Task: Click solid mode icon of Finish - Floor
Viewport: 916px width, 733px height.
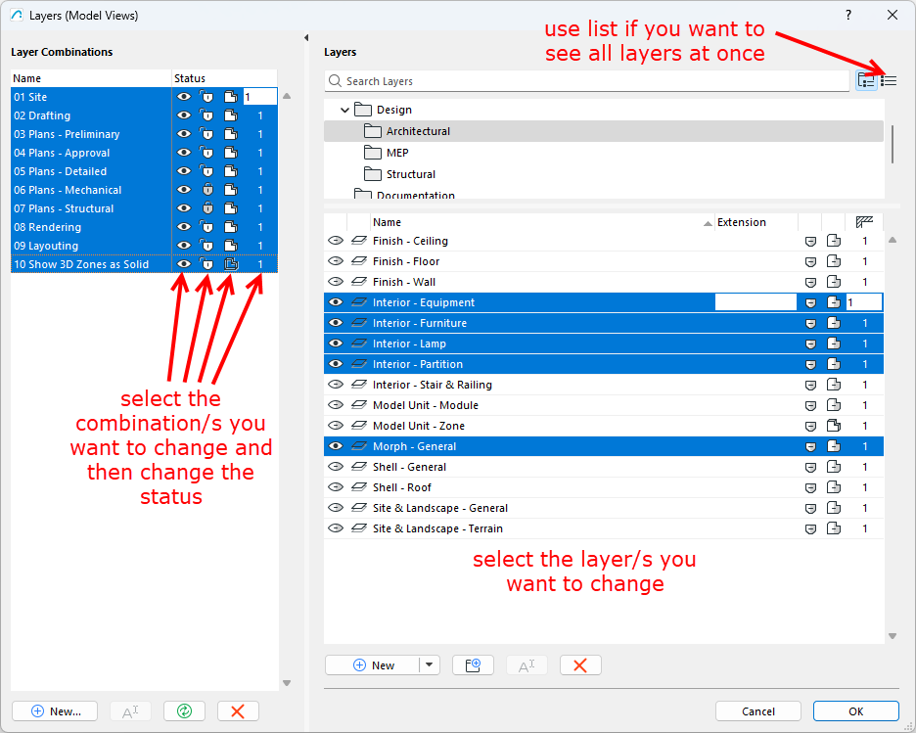Action: tap(834, 261)
